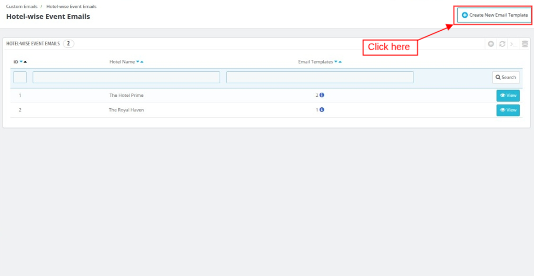534x276 pixels.
Task: Sort Hotel Name column ascending
Action: 142,62
